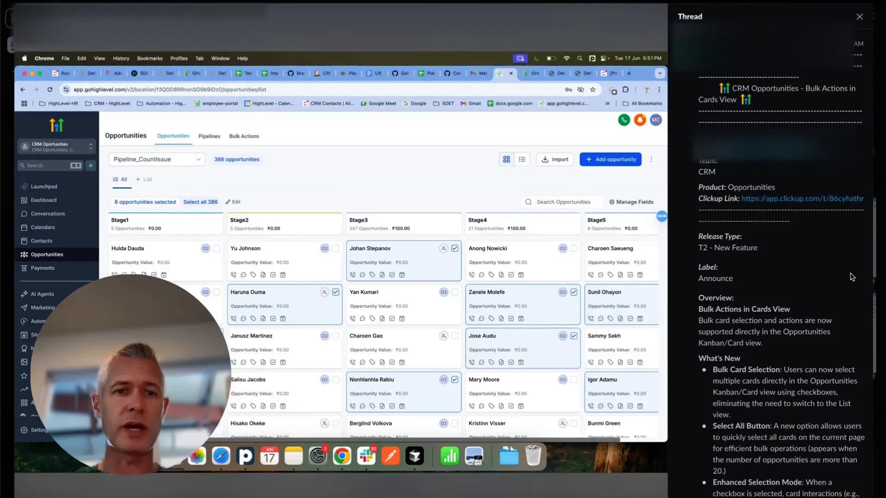The height and width of the screenshot is (498, 886).
Task: Click the call icon on Yu Johnson card
Action: pos(233,275)
